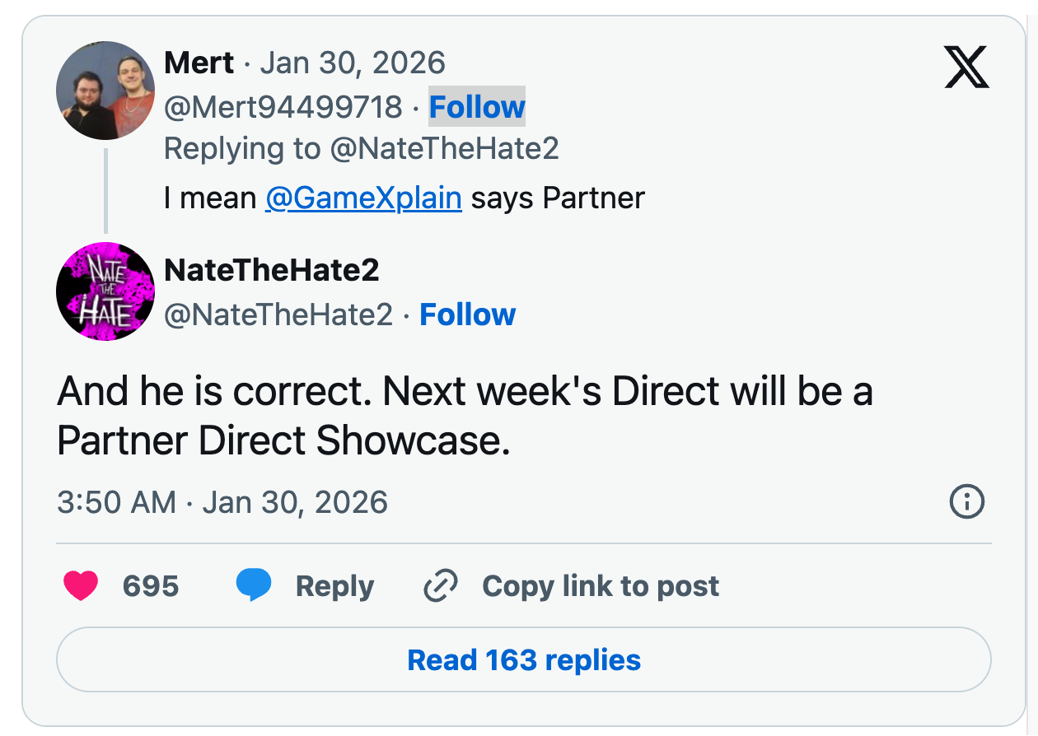Click the Reply text label
This screenshot has height=736, width=1038.
pos(334,586)
